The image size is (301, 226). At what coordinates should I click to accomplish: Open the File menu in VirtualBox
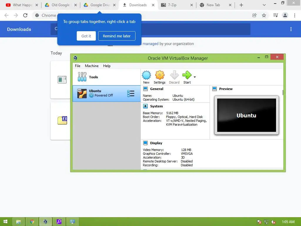(x=78, y=66)
